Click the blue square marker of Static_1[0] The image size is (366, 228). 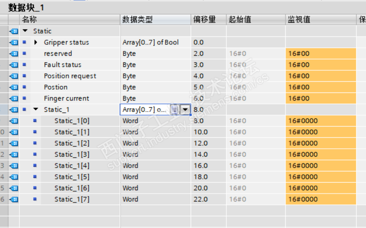pos(35,120)
